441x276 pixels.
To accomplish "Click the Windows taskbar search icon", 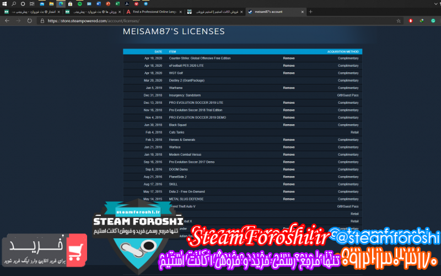I will tap(14, 3).
